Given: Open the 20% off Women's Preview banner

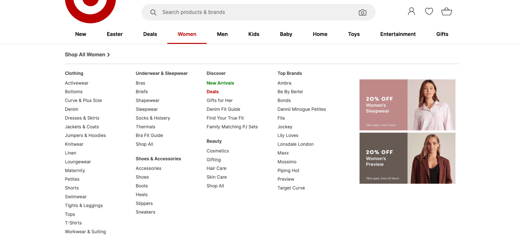Looking at the screenshot, I should [x=407, y=158].
